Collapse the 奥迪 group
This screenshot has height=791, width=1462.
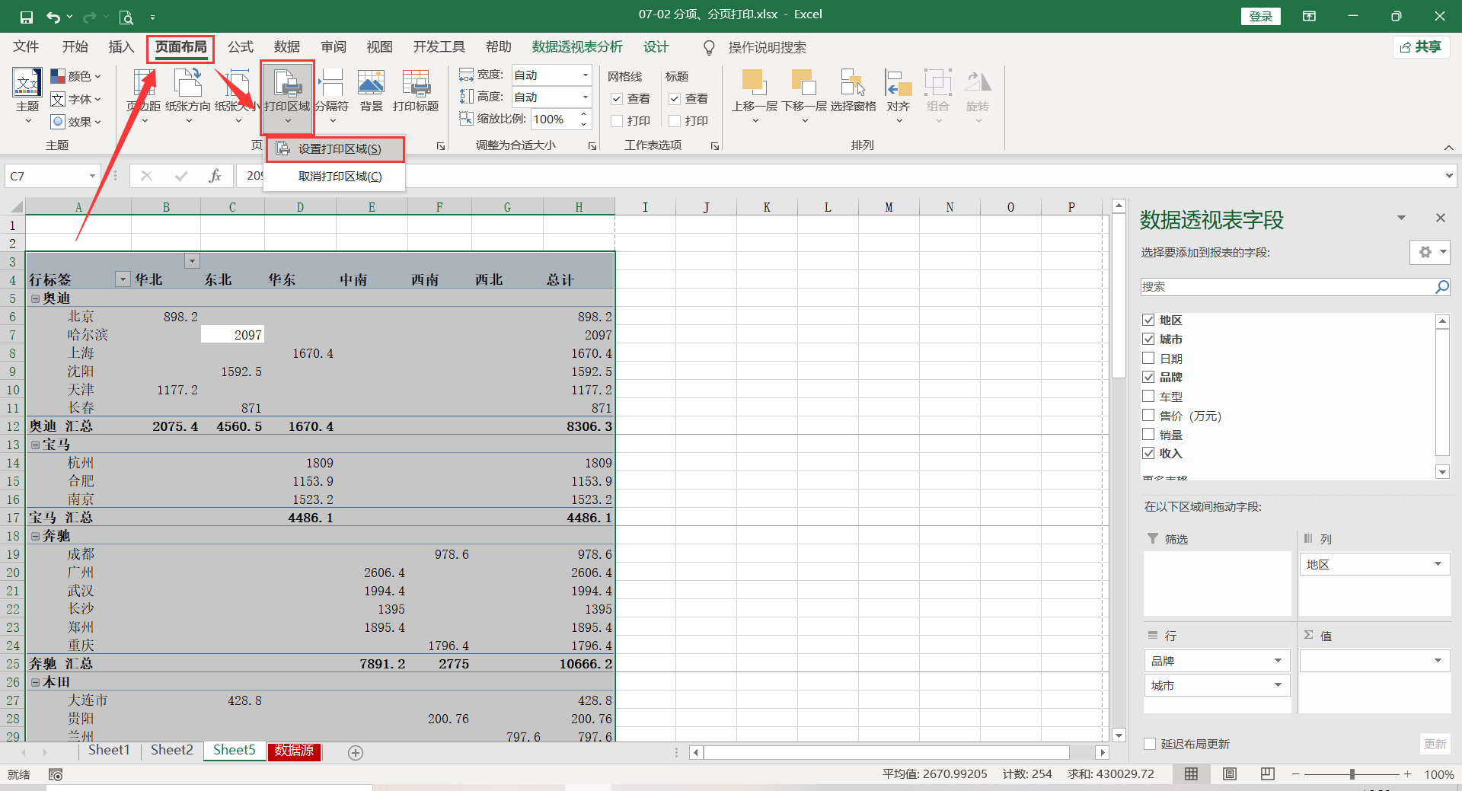35,298
